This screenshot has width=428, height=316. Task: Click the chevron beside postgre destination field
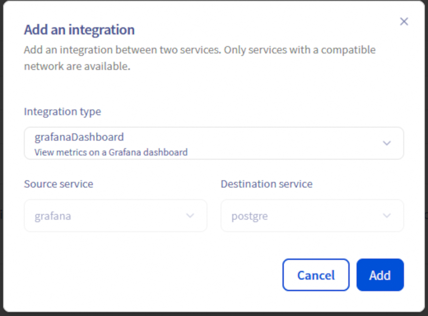pos(386,215)
